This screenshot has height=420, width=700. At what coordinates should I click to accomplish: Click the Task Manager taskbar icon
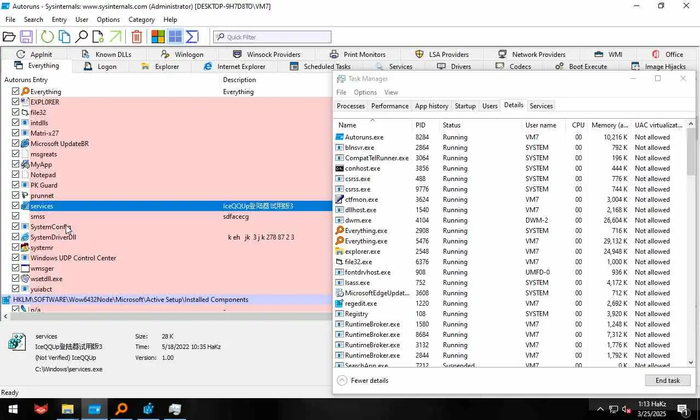coord(175,409)
